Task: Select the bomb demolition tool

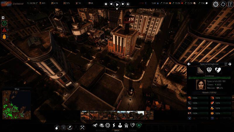Action: pos(57,127)
